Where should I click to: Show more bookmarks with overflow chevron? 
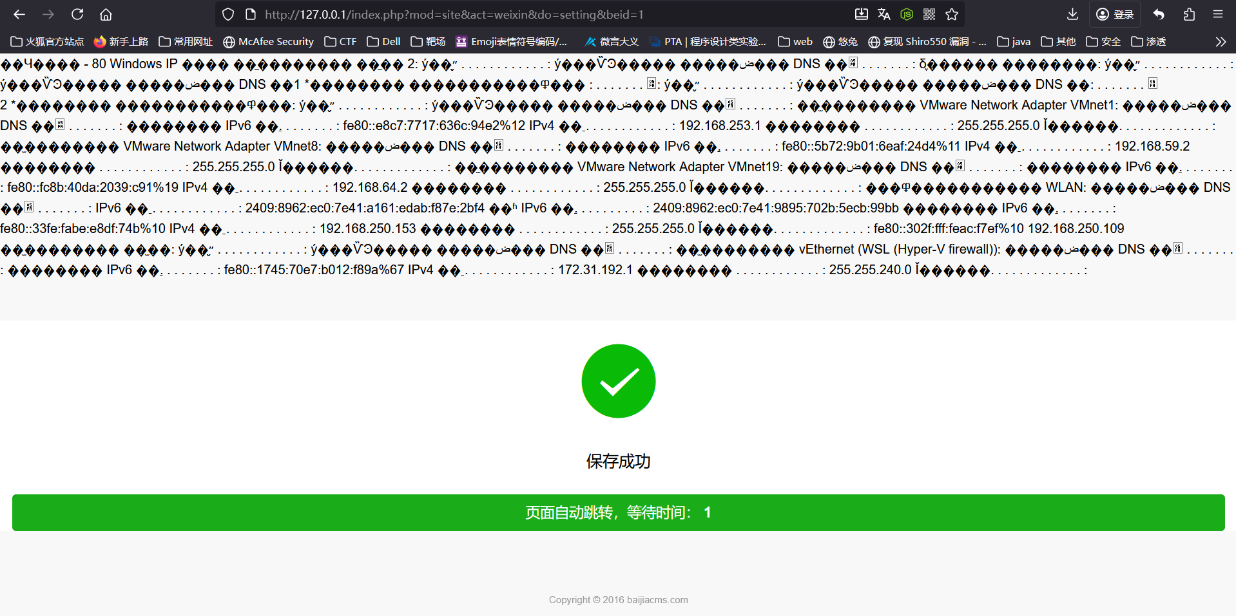pos(1220,42)
